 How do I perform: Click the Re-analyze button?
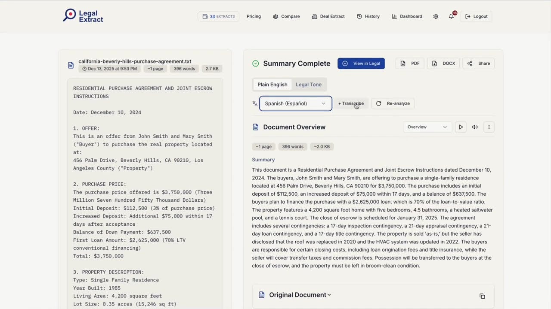pyautogui.click(x=393, y=103)
